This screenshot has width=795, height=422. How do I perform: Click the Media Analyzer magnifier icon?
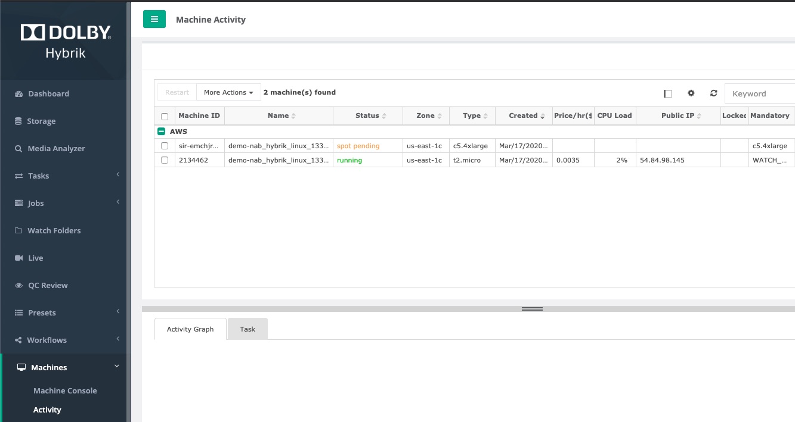(18, 149)
